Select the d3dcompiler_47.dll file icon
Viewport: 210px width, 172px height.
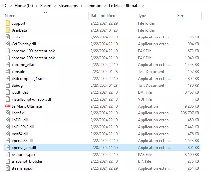(8, 79)
